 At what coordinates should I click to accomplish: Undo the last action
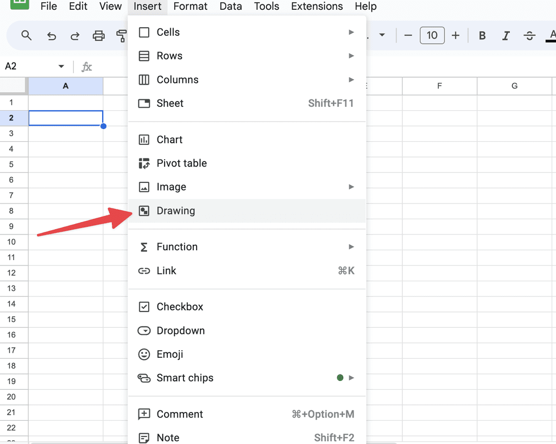coord(51,35)
